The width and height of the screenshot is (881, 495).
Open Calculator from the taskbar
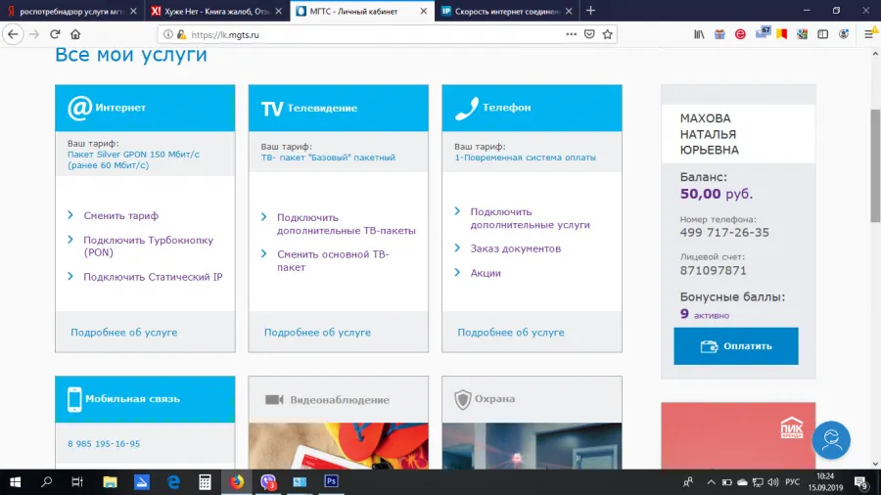(205, 481)
